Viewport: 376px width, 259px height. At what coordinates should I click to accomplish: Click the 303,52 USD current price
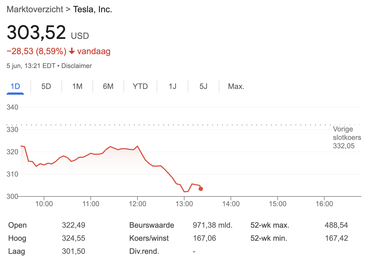click(x=36, y=33)
